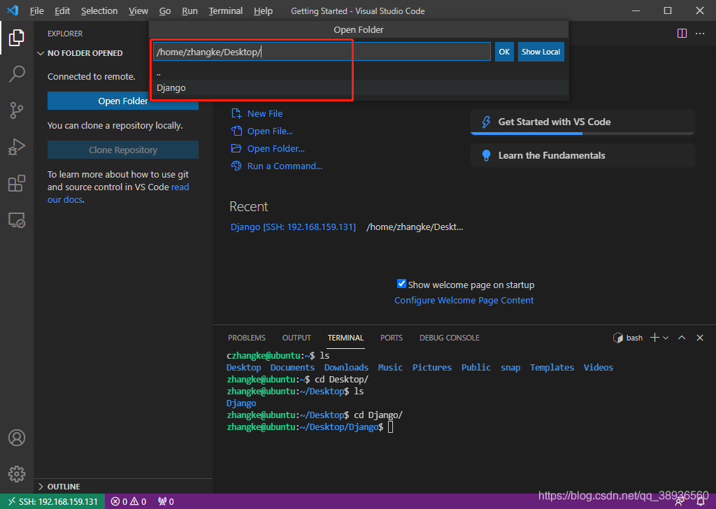716x509 pixels.
Task: Select Django in folder list
Action: click(359, 87)
